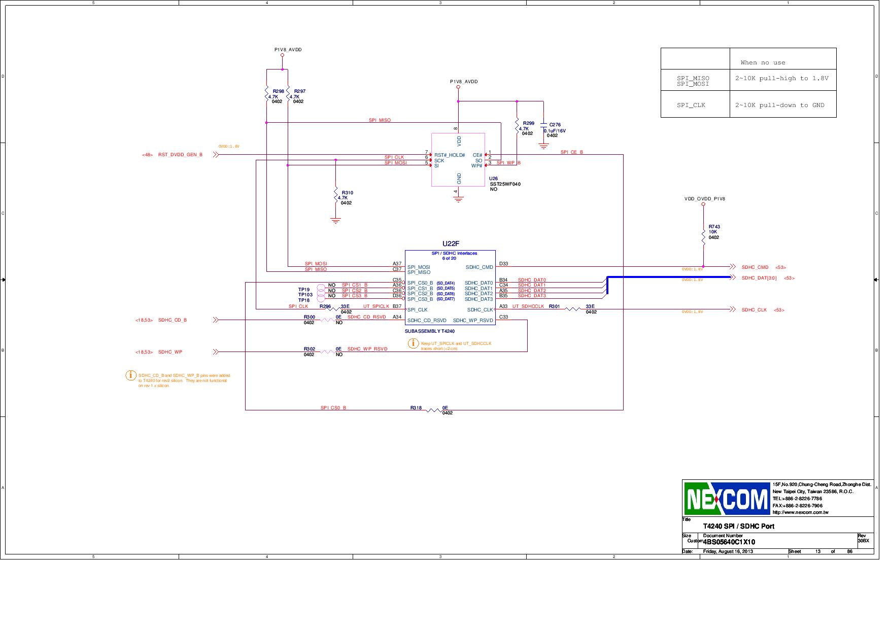Toggle the NO marker on SDHC_CD_RSVD resistor R300
Viewport: 890px width, 629px height.
(339, 323)
